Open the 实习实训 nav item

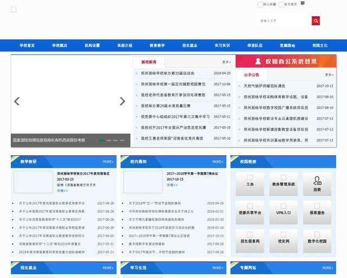tap(222, 46)
